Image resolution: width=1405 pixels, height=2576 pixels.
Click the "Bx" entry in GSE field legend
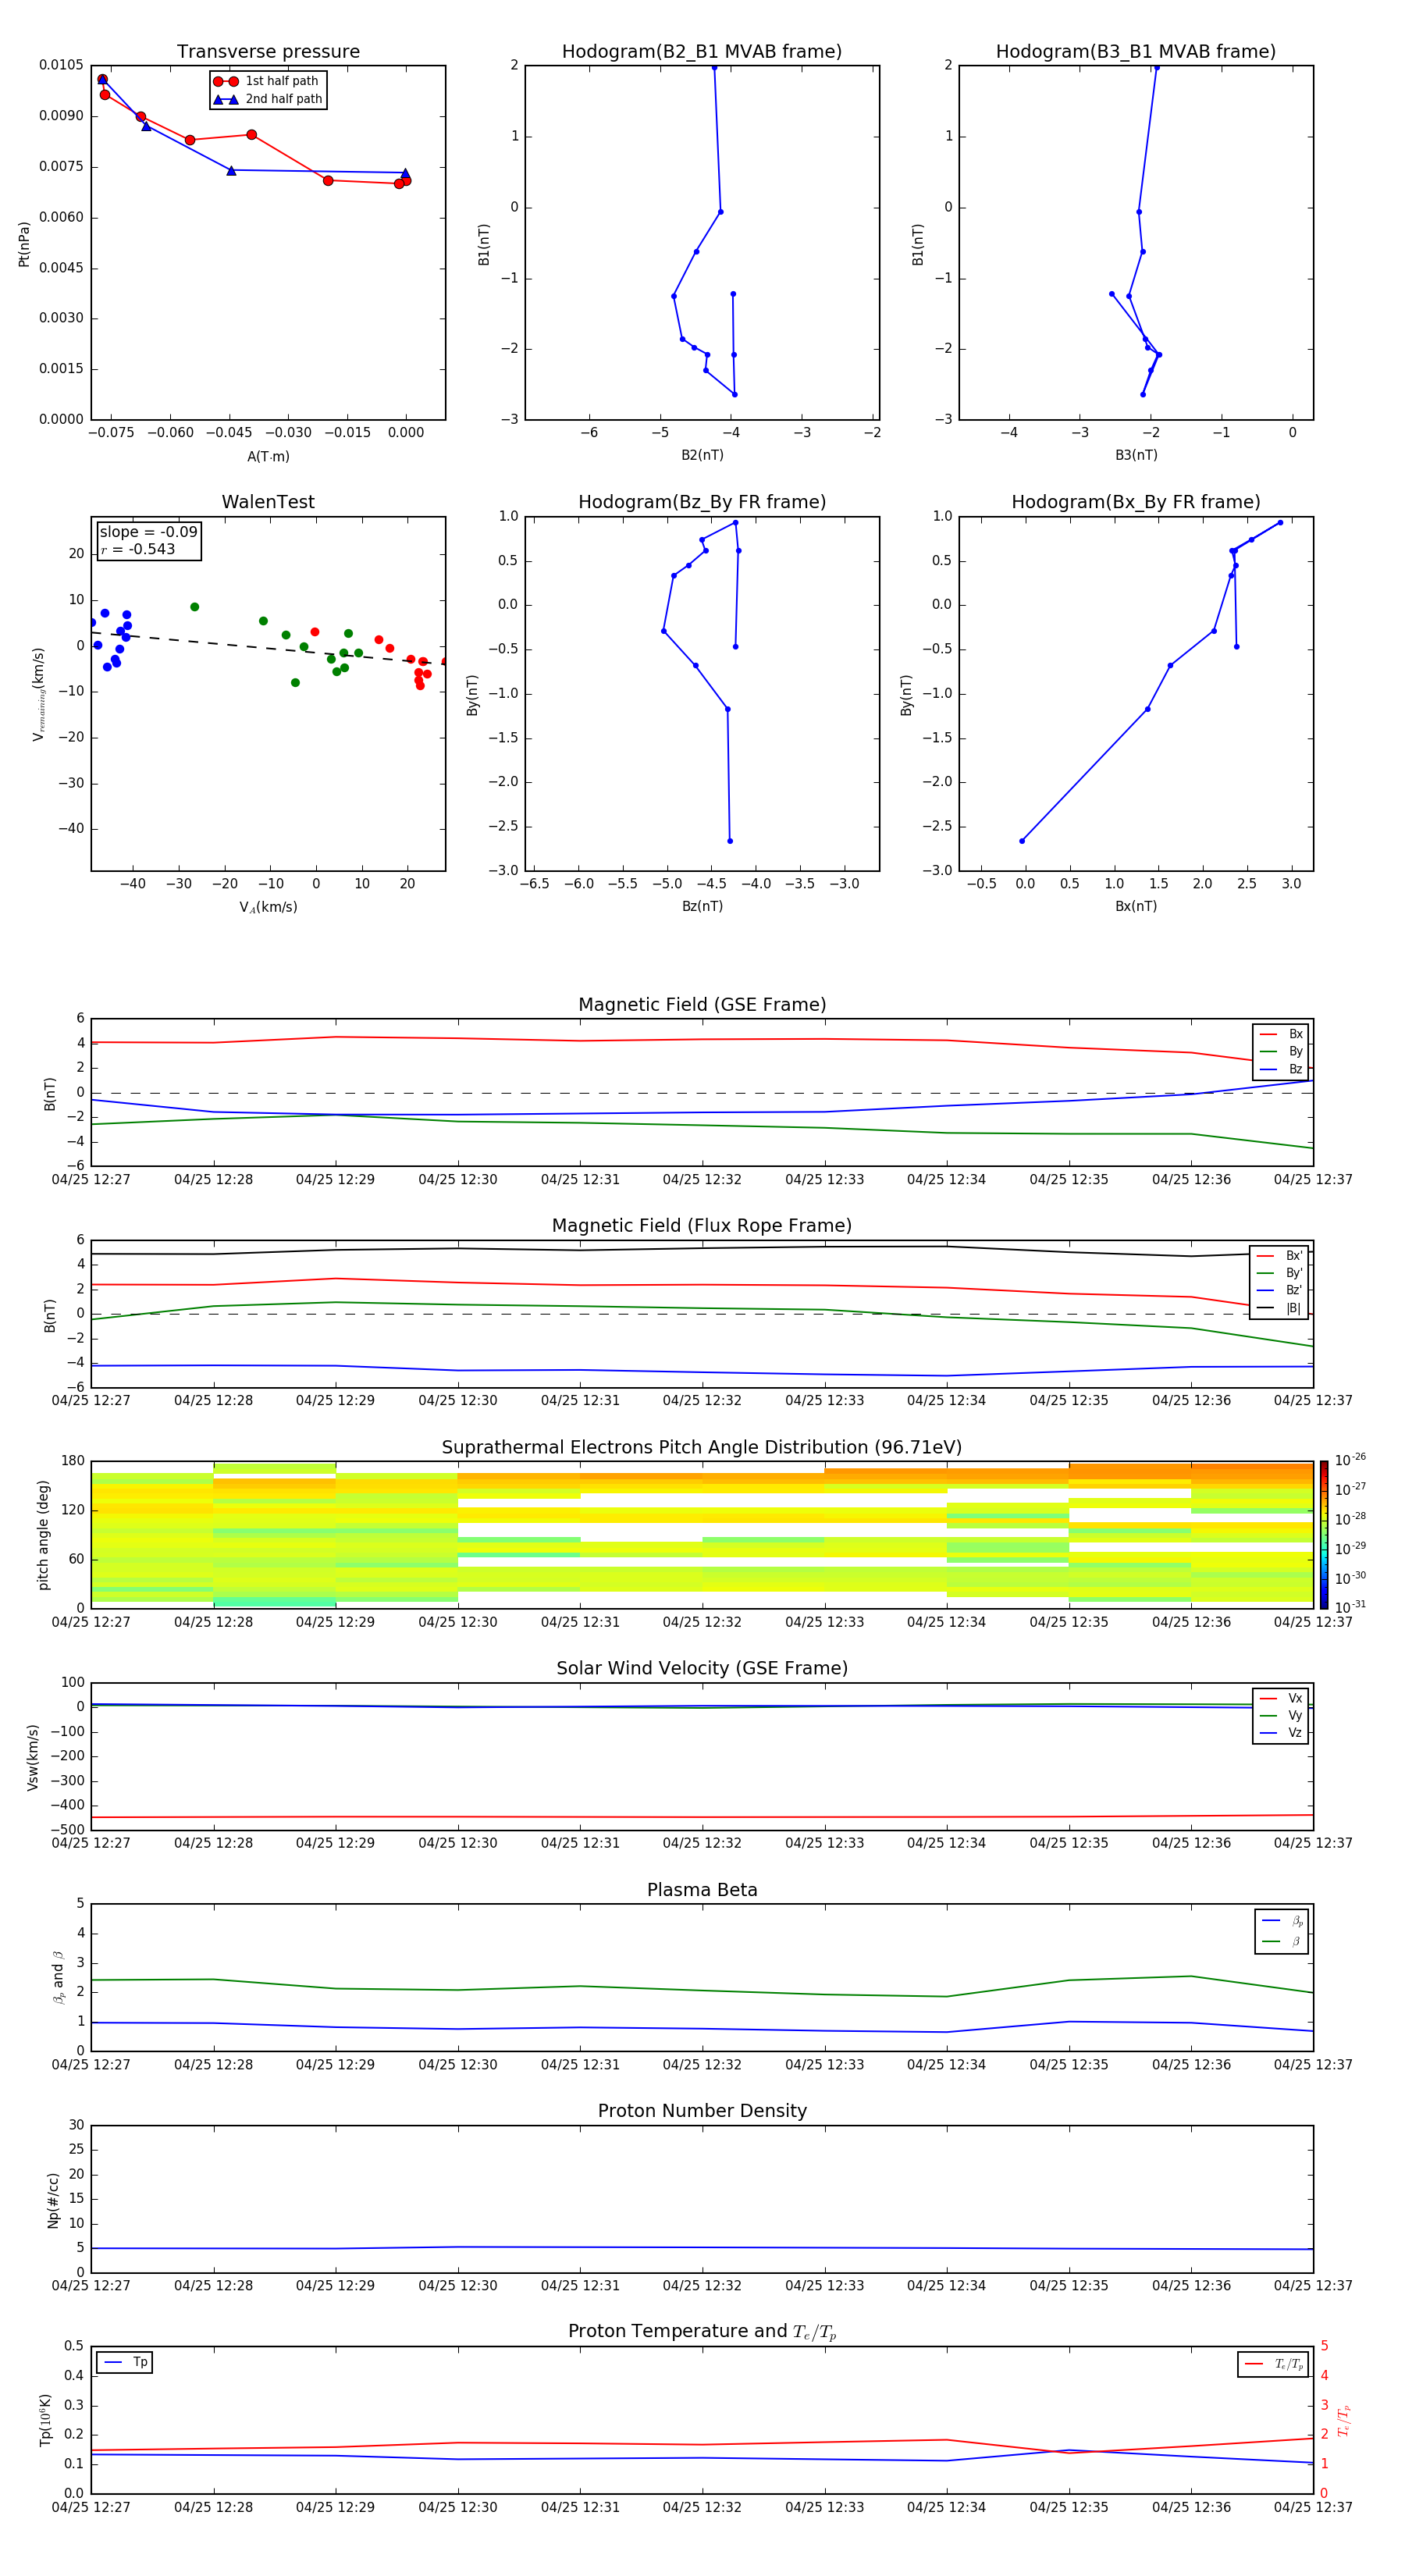(x=1281, y=1034)
